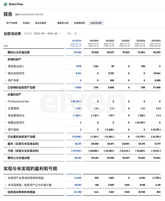Click the value 20,761 in 未实现损益
165x201 pixels.
(78, 185)
